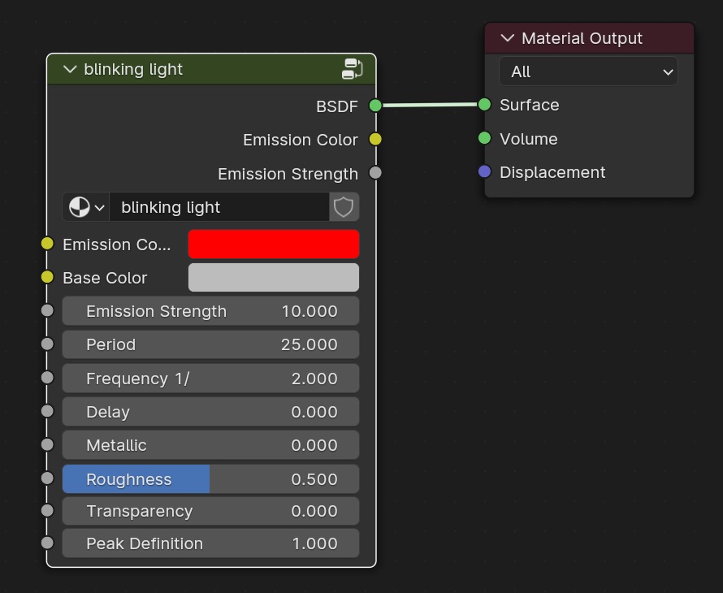Open the All target dropdown

click(588, 71)
